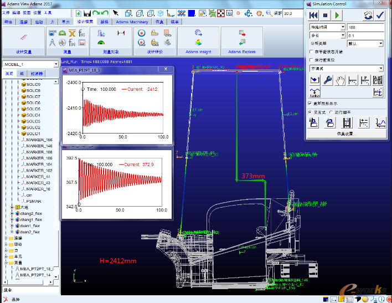Image resolution: width=392 pixels, height=303 pixels.
Task: Click the refresh loop icon in Simulation Control
Action: 368,16
